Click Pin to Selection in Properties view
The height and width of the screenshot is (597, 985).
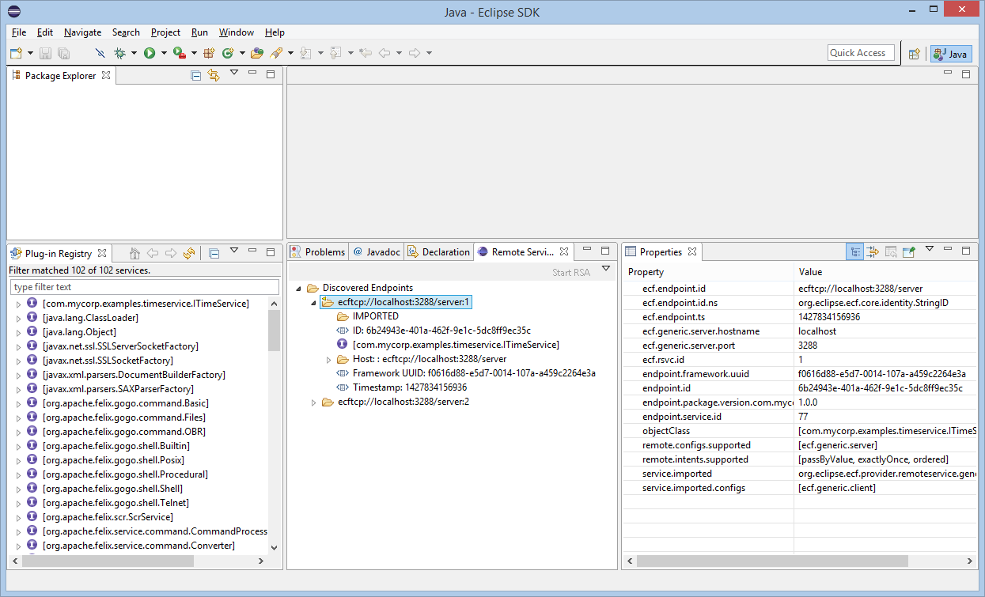pos(909,251)
